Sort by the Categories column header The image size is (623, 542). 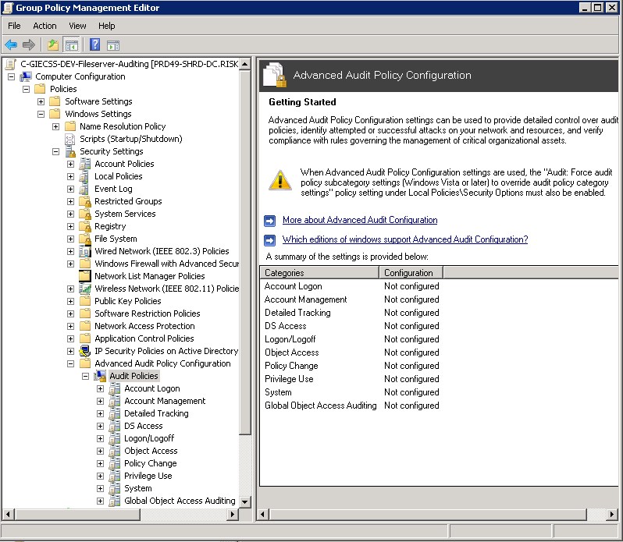click(319, 273)
